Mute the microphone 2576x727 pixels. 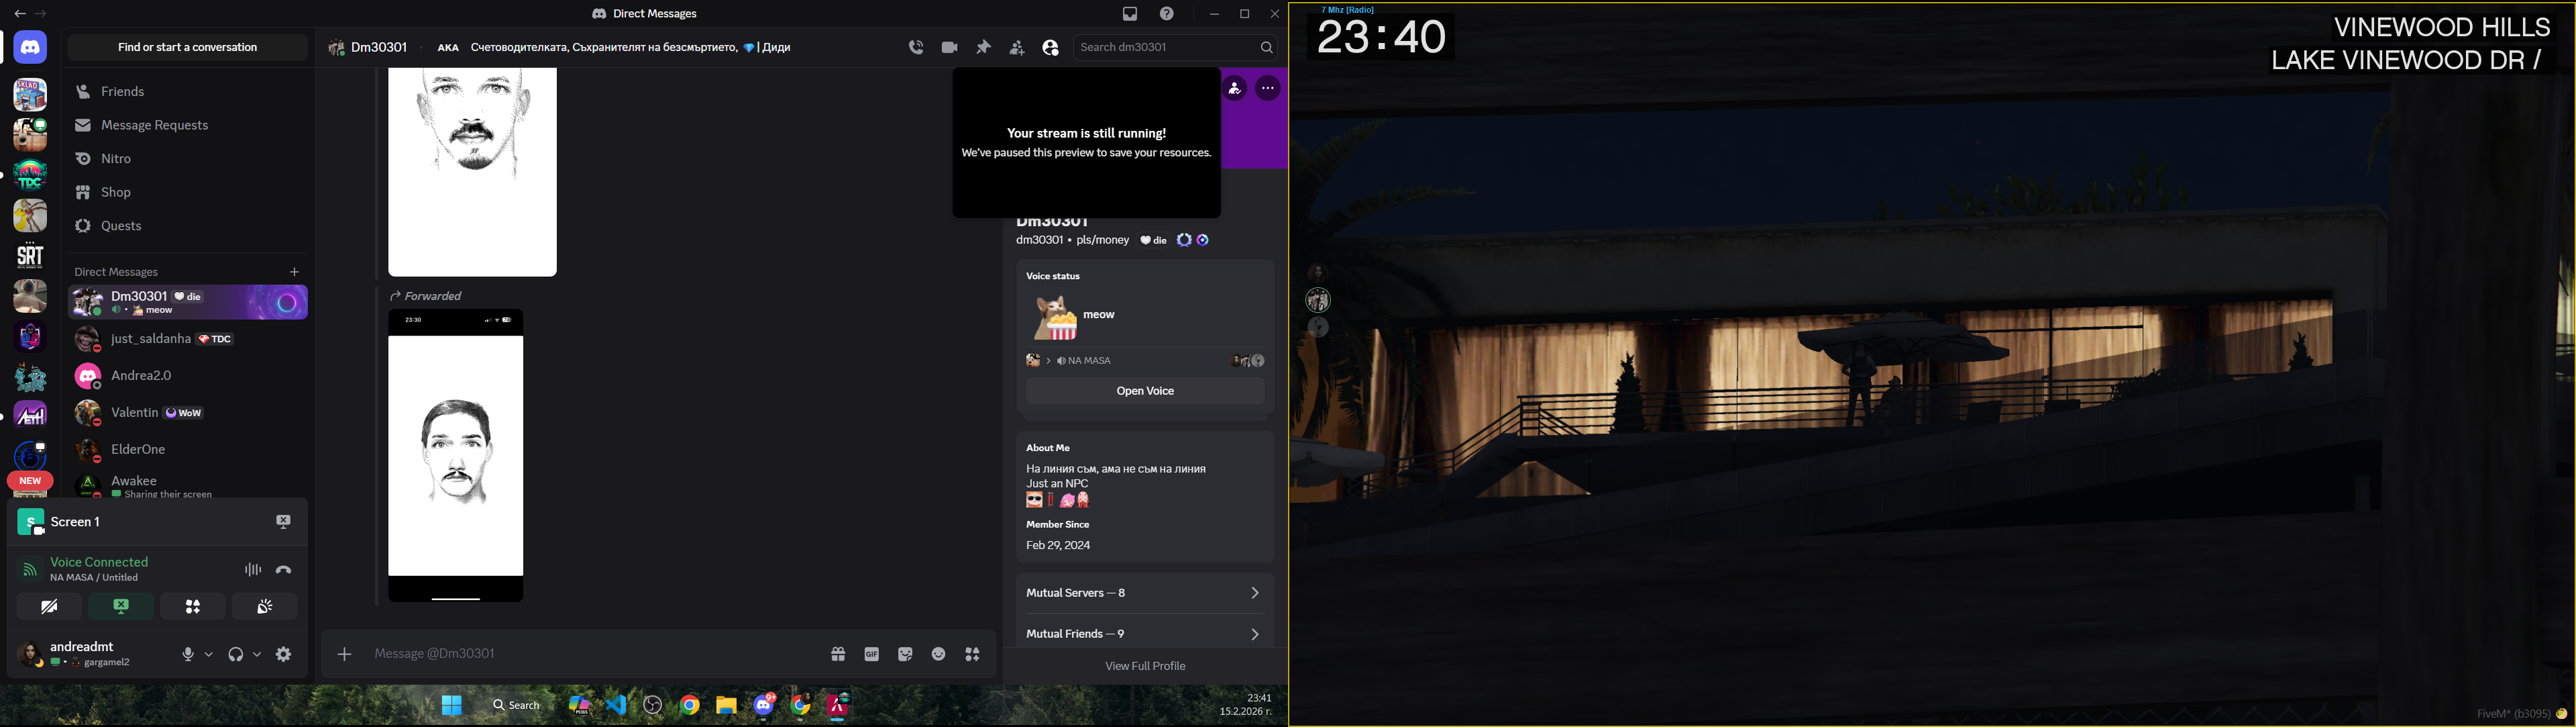point(187,654)
